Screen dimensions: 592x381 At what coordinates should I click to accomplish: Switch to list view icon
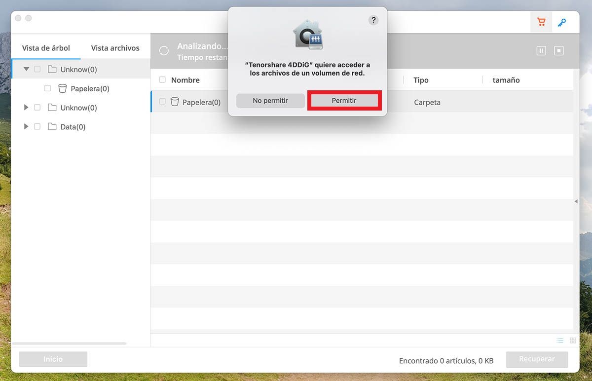(x=560, y=341)
